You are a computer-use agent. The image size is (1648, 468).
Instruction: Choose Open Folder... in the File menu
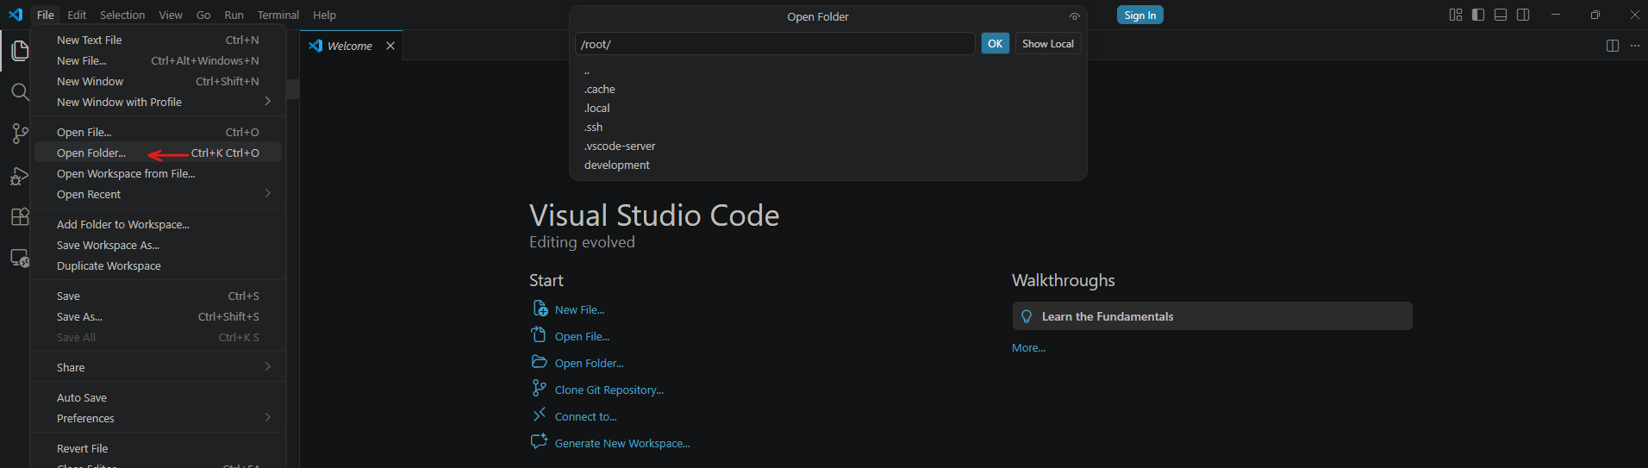[x=158, y=153]
